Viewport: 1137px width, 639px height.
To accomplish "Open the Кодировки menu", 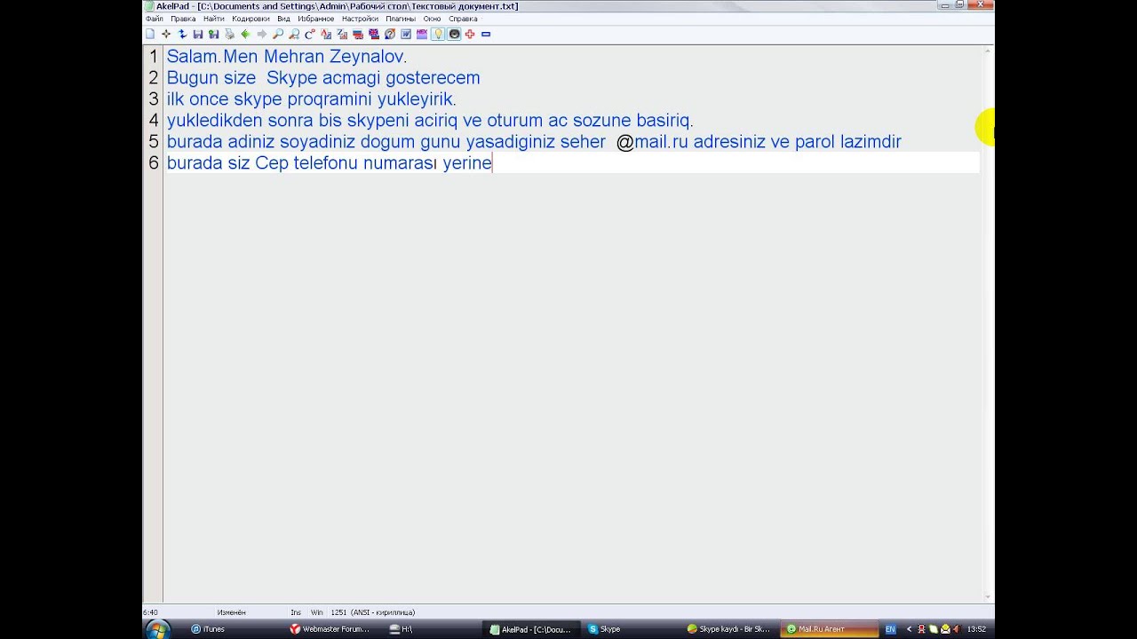I will (250, 19).
